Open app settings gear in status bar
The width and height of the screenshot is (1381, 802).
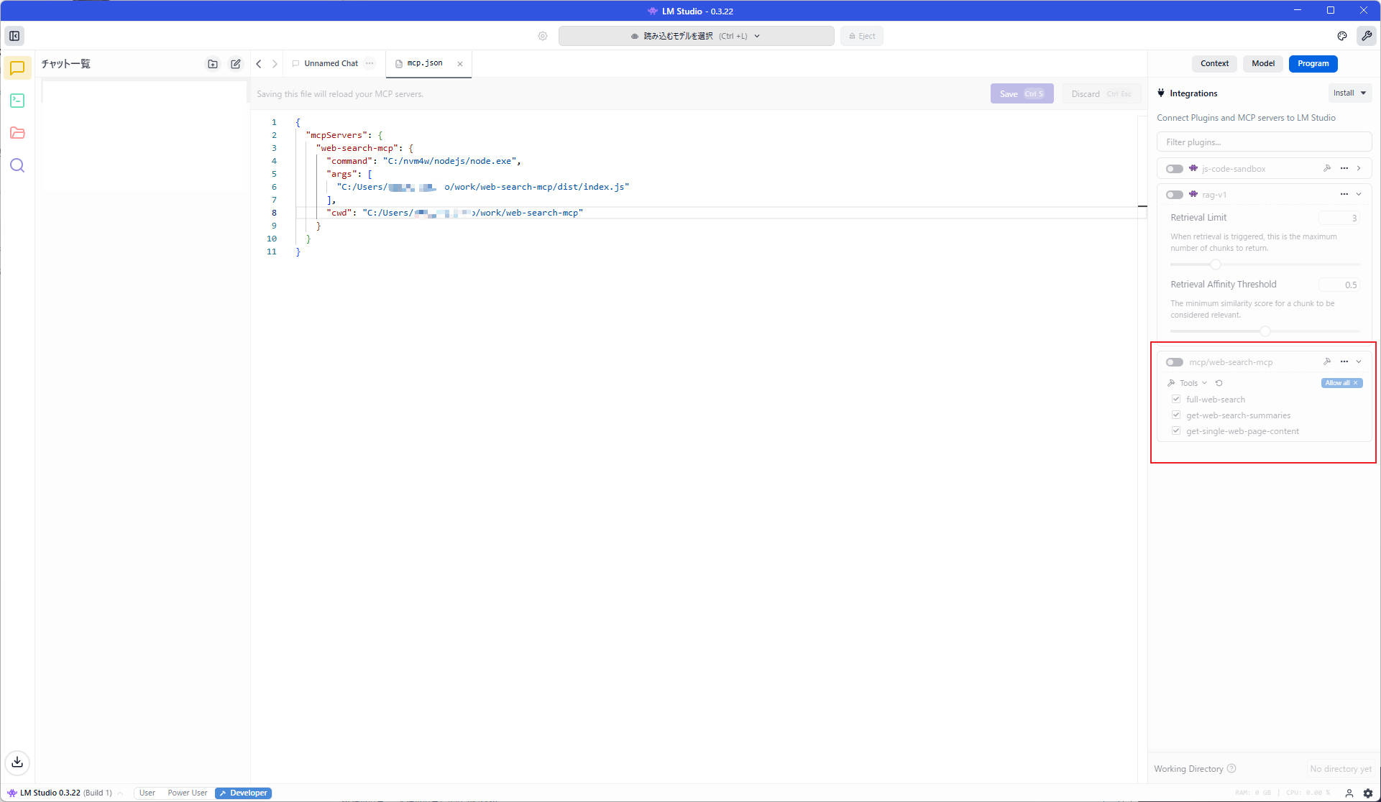[1368, 793]
